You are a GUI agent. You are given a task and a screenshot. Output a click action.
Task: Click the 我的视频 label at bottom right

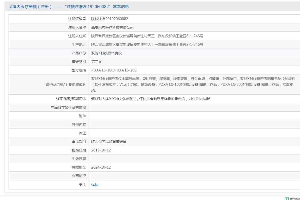(294, 199)
